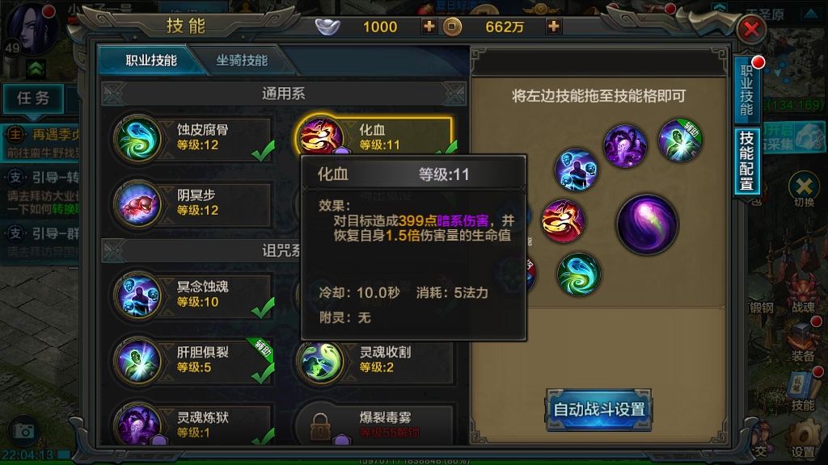Click the green ghost skill in configuration wheel

[x=578, y=274]
